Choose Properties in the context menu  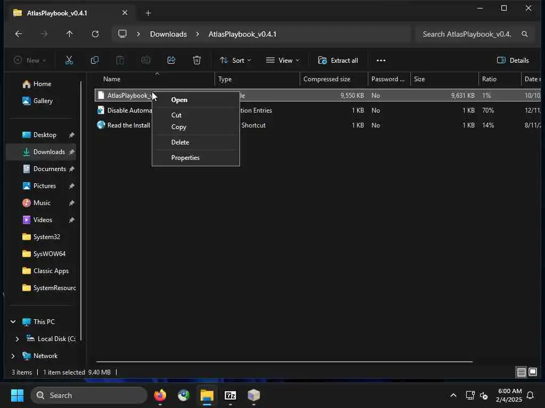tap(196, 157)
